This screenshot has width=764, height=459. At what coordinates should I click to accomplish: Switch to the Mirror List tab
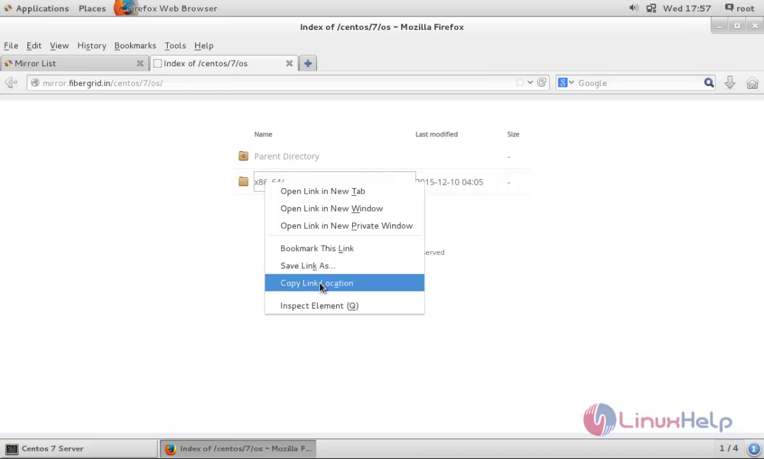tap(70, 63)
